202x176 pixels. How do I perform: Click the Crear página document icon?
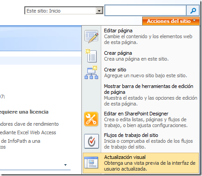coord(91,56)
